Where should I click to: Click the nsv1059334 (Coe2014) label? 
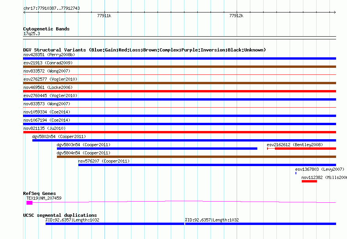(x=47, y=112)
